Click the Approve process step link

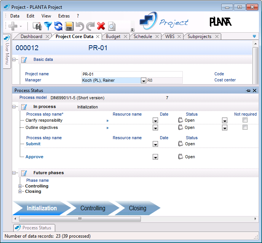(34, 157)
